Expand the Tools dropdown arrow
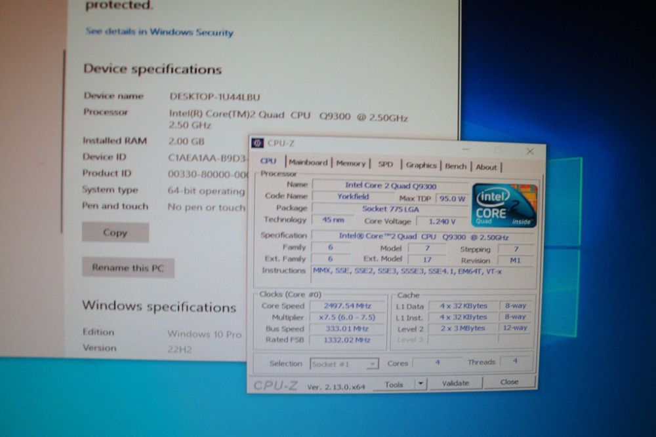The width and height of the screenshot is (656, 437). click(x=421, y=383)
